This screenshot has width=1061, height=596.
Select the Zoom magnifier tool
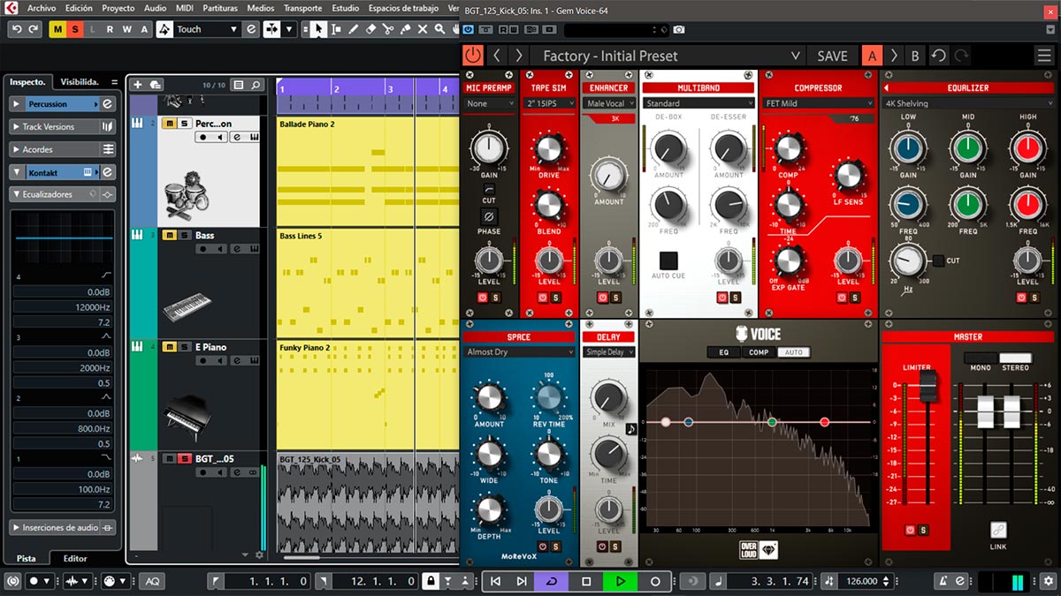pyautogui.click(x=441, y=29)
